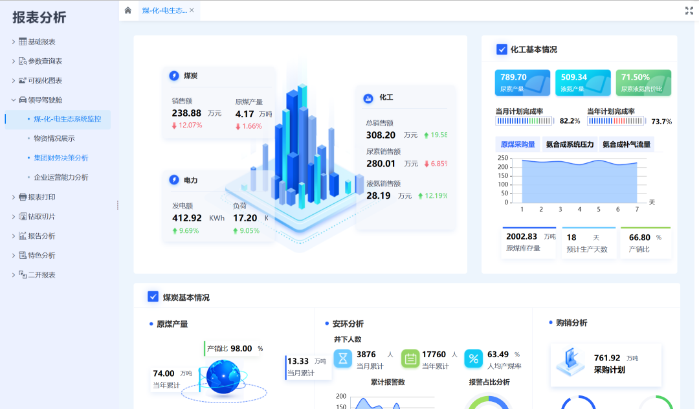Click the lightning icon beside 电力 card
Image resolution: width=699 pixels, height=409 pixels.
173,180
